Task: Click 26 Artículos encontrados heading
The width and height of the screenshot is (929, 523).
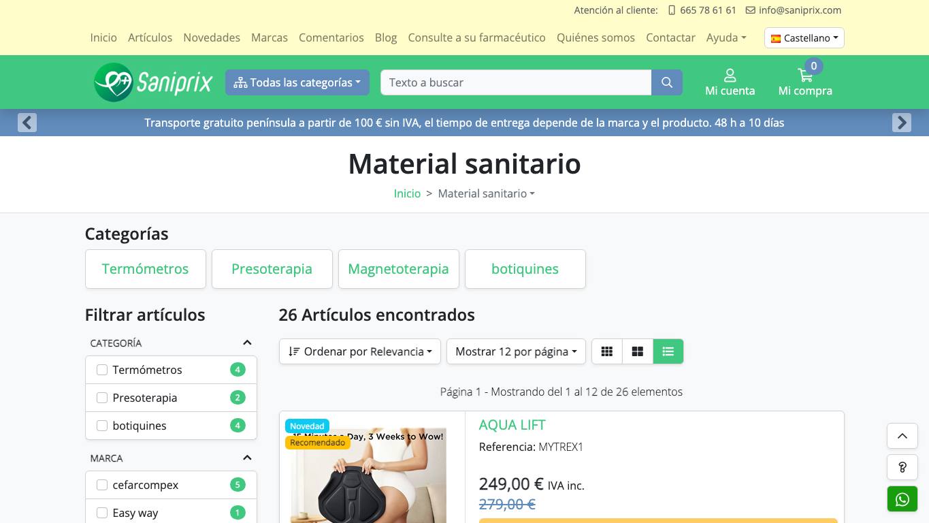Action: click(x=377, y=315)
